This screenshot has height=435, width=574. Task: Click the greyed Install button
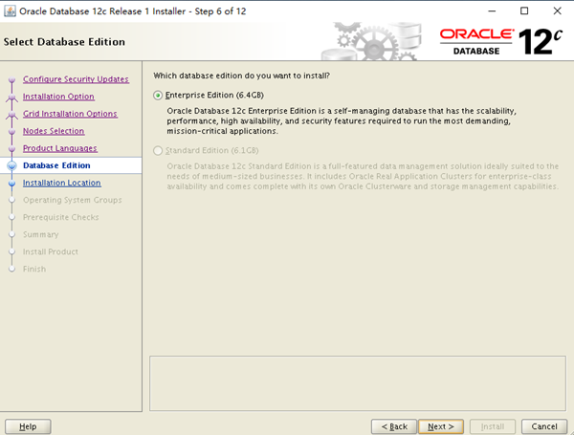point(493,426)
